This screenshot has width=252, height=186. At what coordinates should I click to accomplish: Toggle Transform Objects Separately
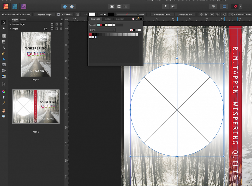coord(217,14)
